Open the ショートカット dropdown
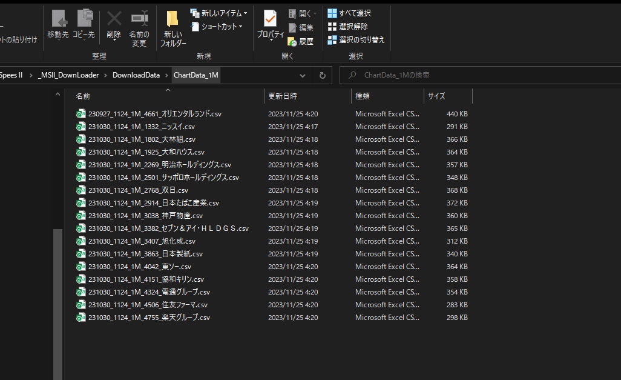This screenshot has width=621, height=380. coord(217,27)
